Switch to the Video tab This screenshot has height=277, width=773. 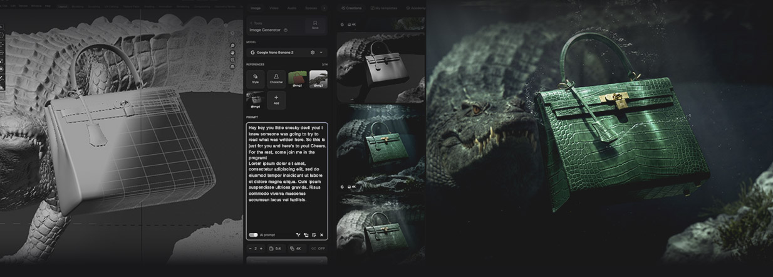coord(274,8)
